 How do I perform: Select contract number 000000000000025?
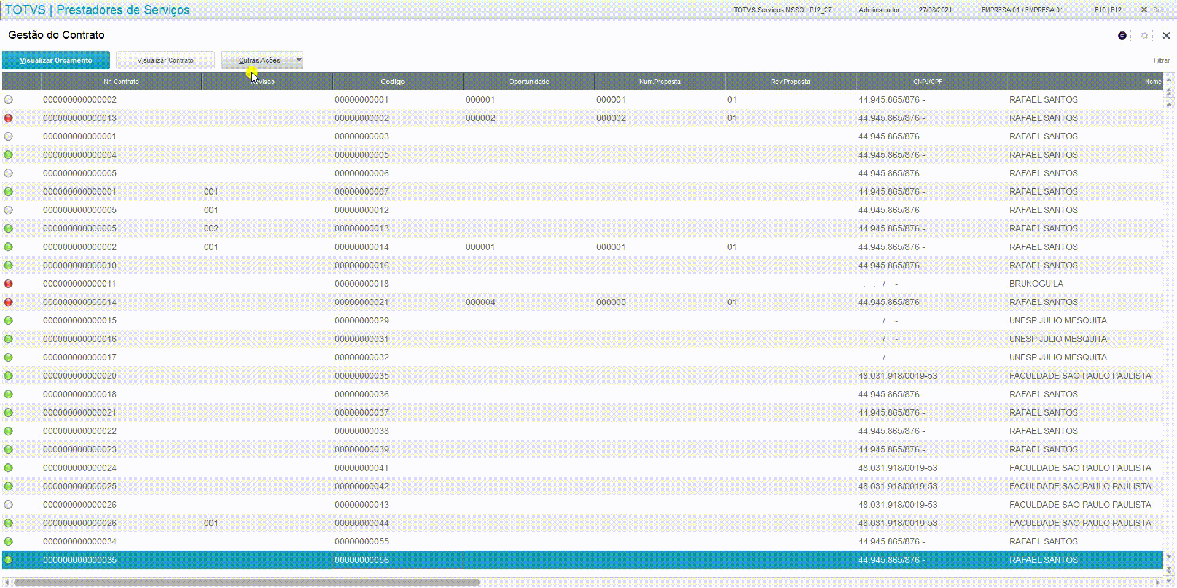(x=80, y=486)
